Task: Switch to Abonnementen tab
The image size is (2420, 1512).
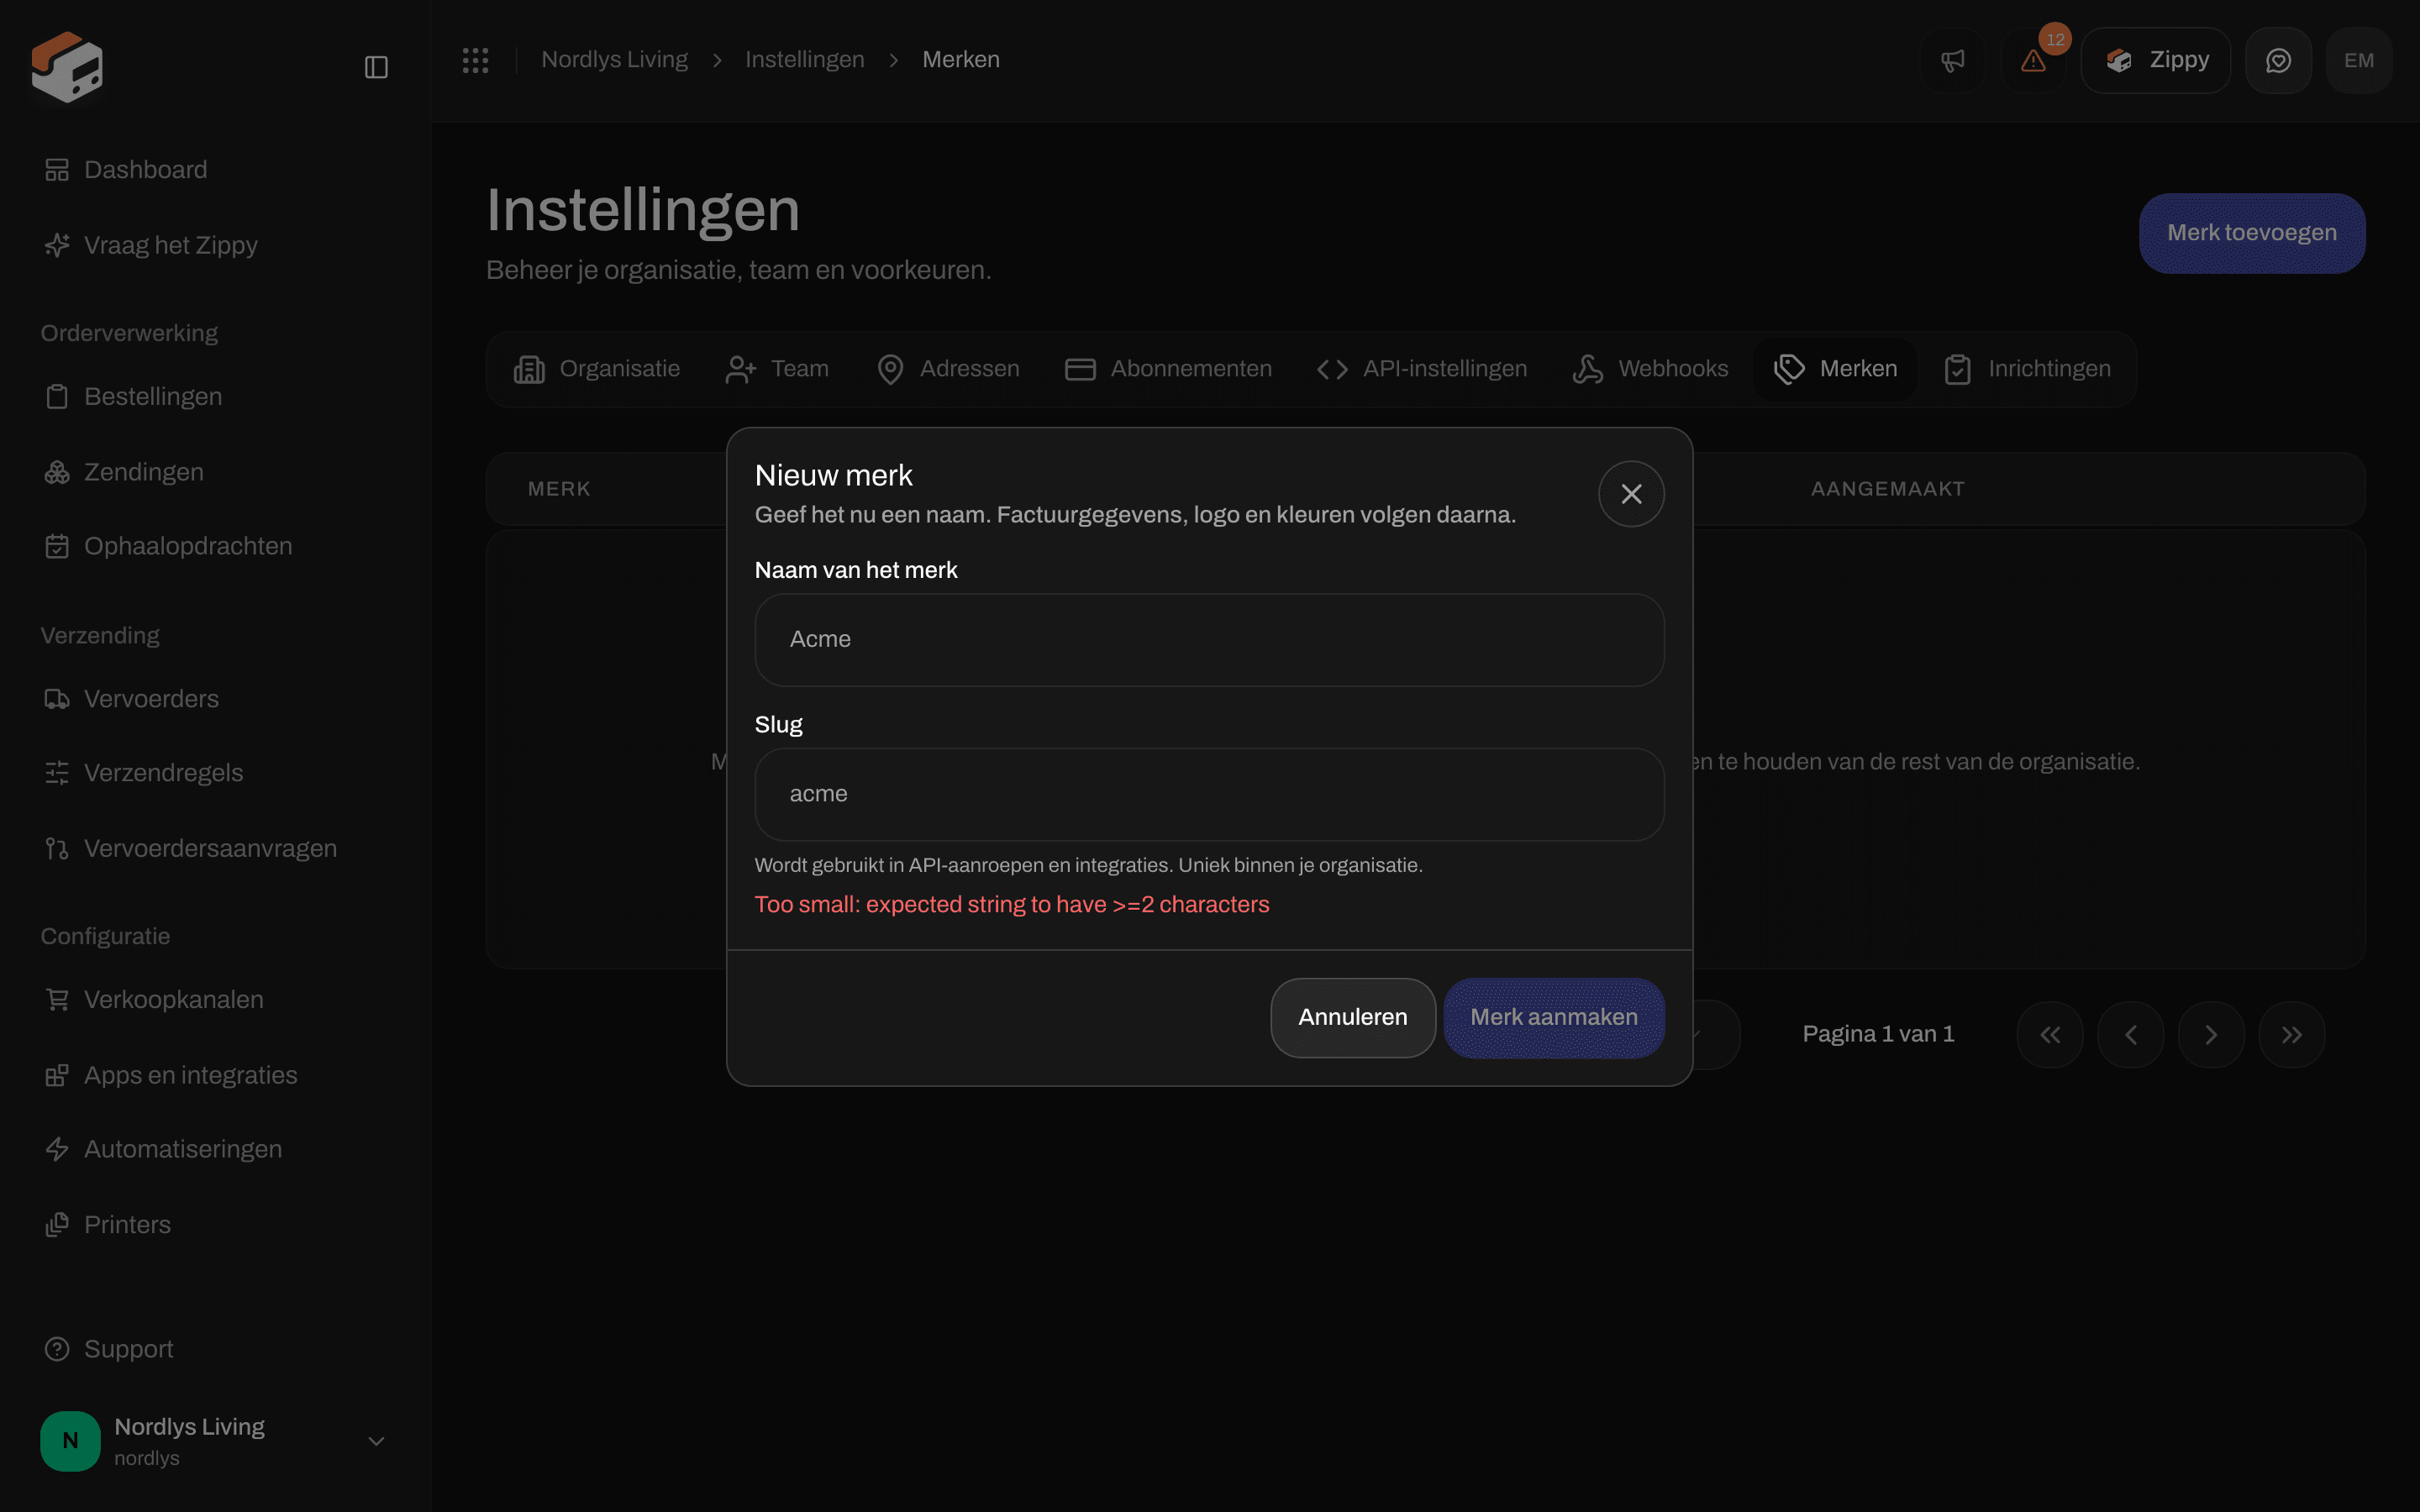Action: click(1168, 369)
